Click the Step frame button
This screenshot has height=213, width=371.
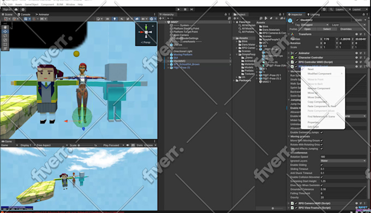point(192,9)
